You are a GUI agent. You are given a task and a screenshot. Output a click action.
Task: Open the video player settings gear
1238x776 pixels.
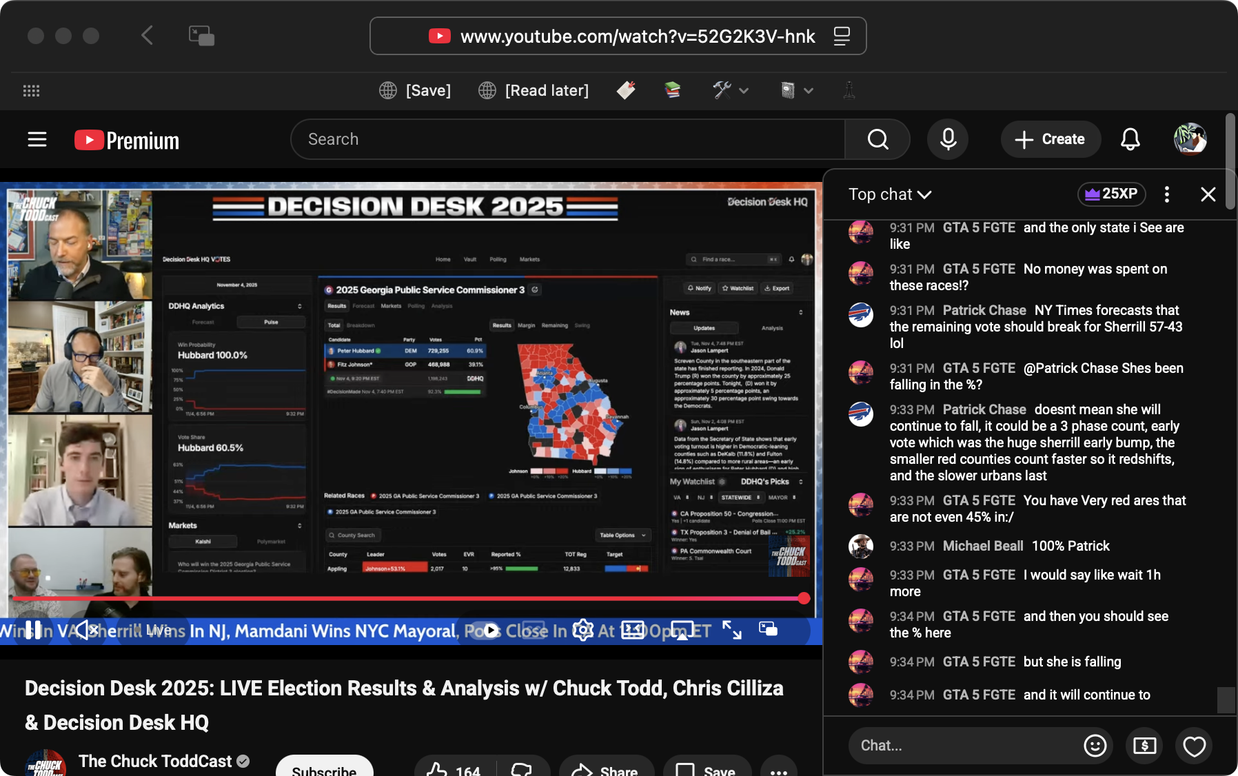coord(582,630)
